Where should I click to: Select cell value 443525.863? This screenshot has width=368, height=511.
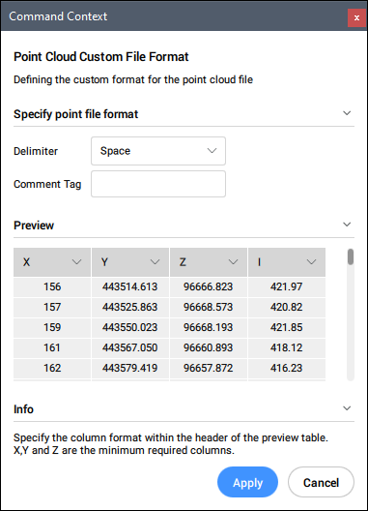click(130, 307)
